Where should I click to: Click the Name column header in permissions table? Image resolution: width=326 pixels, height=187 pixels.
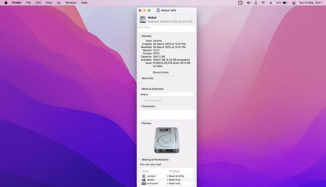145,171
